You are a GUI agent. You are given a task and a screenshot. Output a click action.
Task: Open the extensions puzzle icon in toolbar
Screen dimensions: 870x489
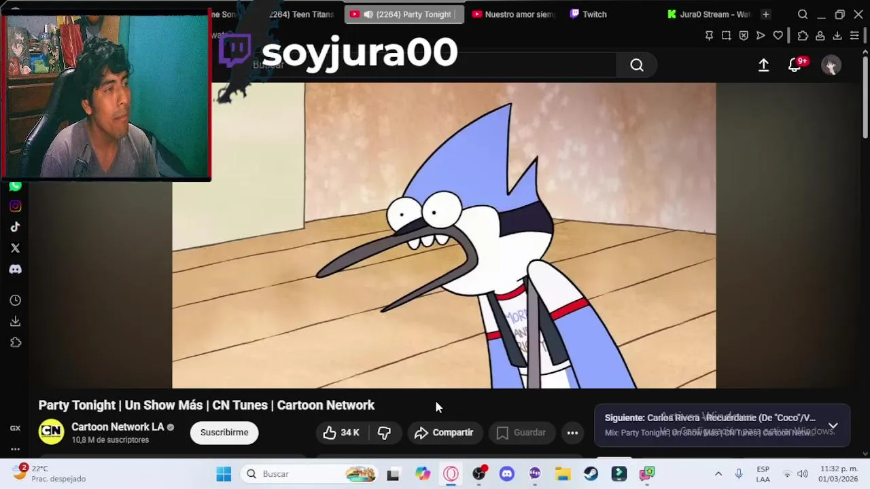pos(803,35)
